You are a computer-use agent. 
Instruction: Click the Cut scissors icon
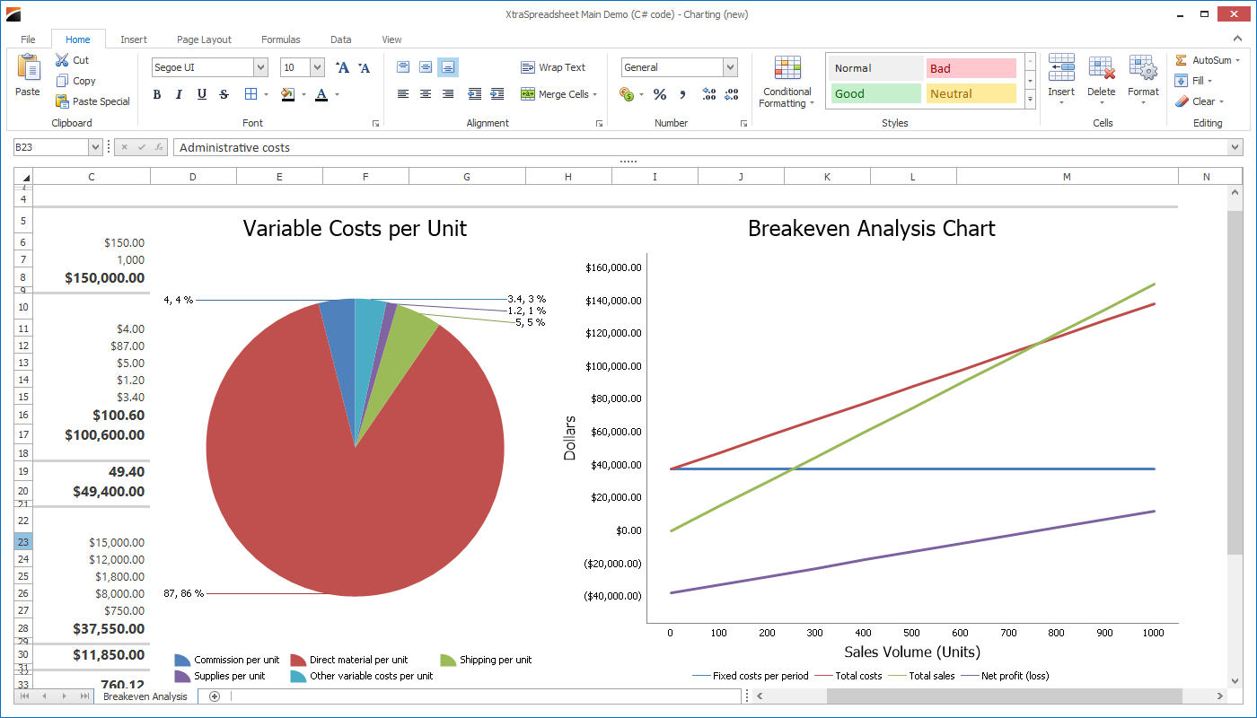pos(62,60)
